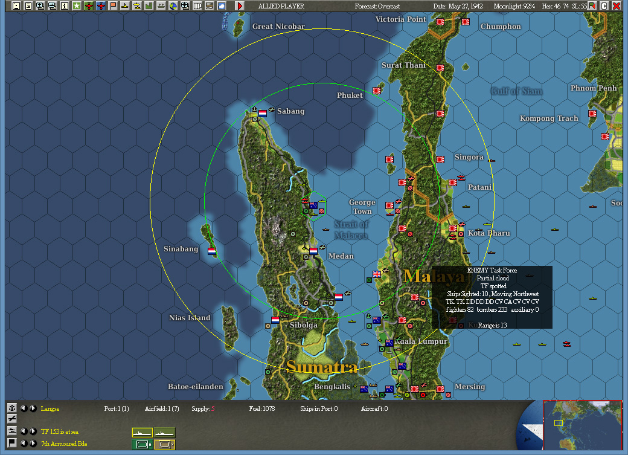Click the world minimap thumbnail

click(582, 425)
